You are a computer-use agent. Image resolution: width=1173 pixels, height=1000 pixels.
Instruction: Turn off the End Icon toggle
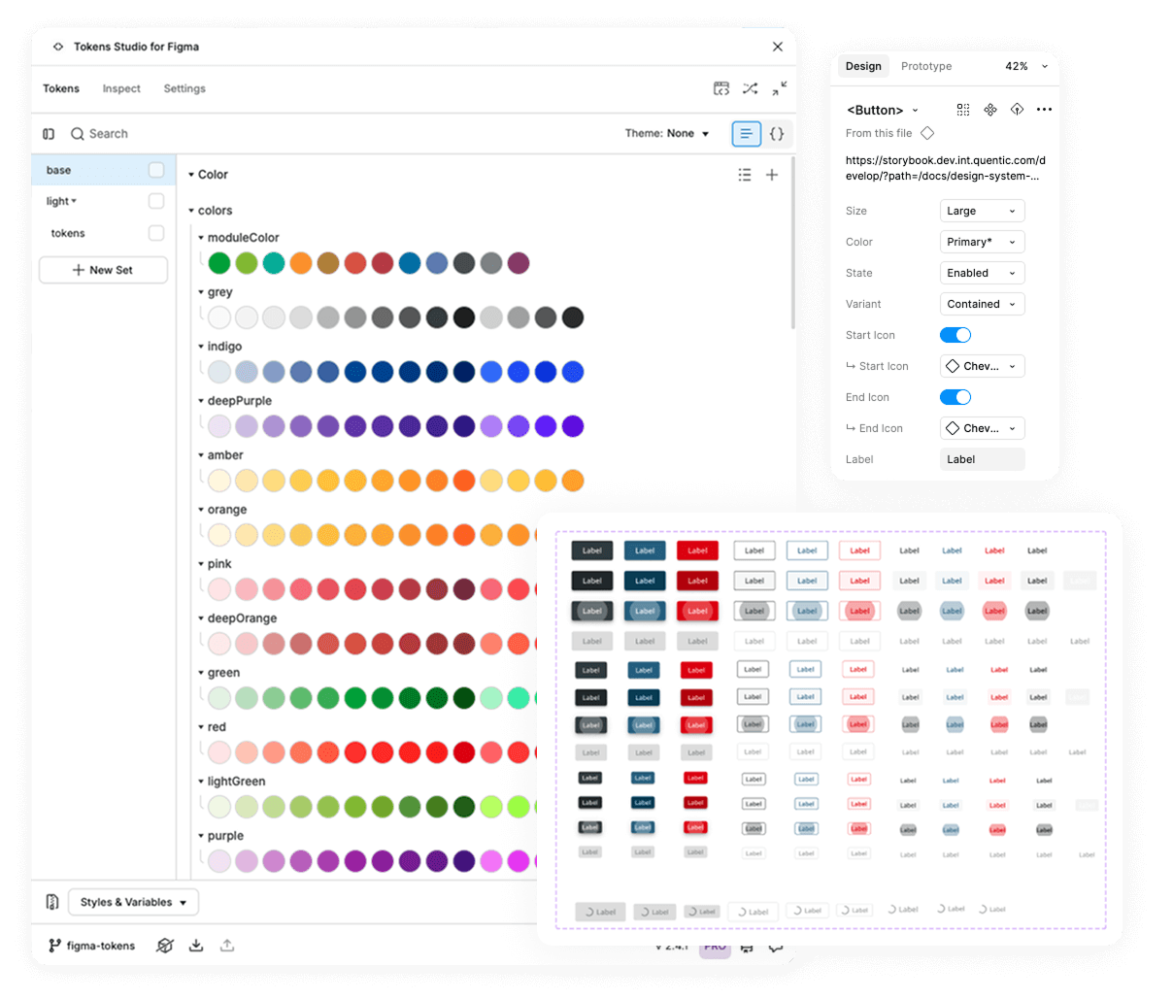955,396
